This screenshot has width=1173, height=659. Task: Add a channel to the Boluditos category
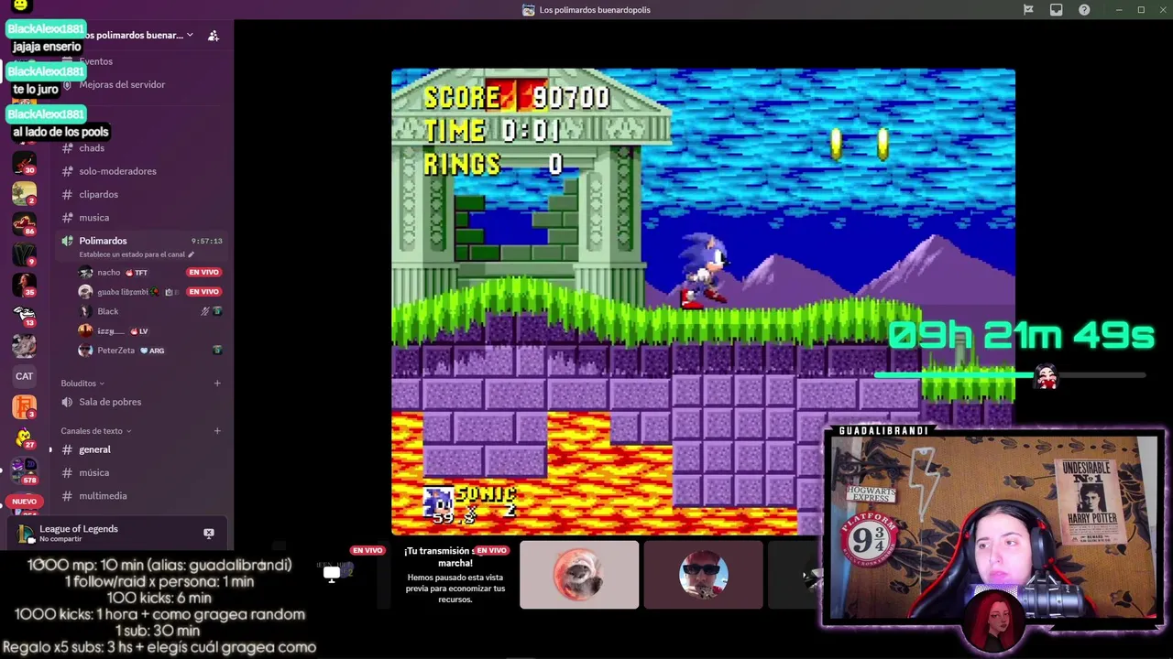click(217, 384)
